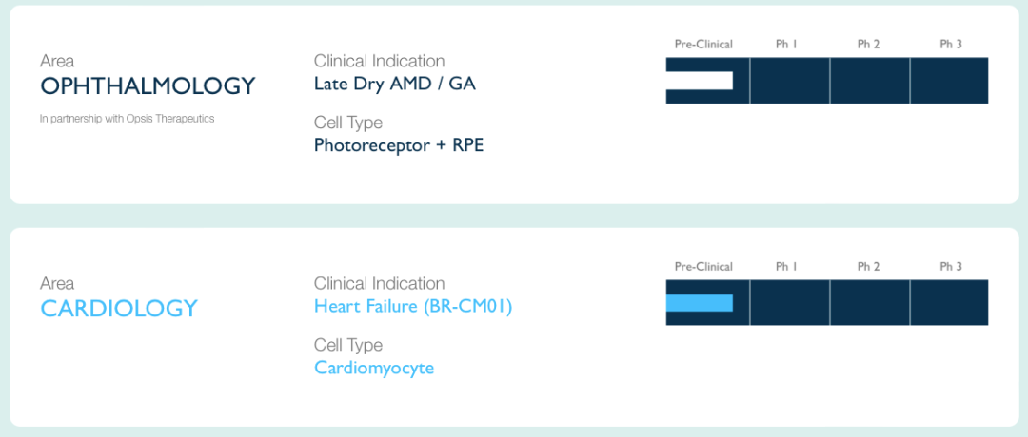The height and width of the screenshot is (437, 1028).
Task: Select the Late Dry AMD / GA indication
Action: click(x=395, y=84)
